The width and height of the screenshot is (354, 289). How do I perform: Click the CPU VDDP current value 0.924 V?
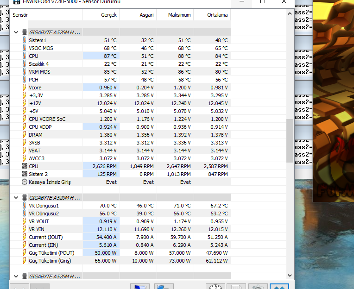[108, 127]
